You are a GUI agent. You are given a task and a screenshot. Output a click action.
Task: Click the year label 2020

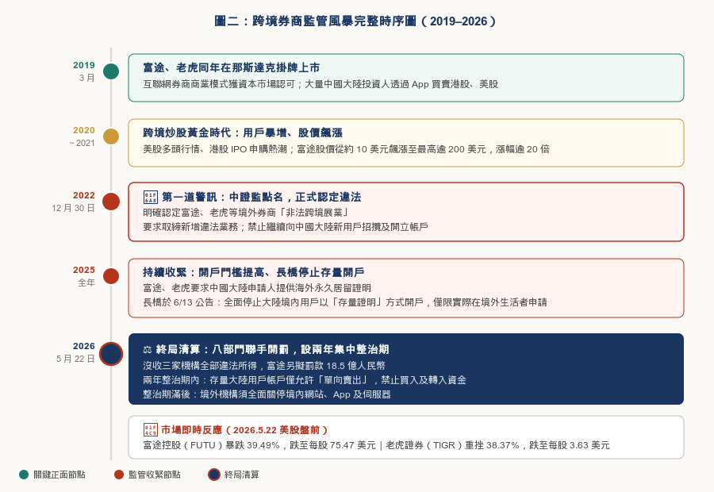pyautogui.click(x=84, y=130)
